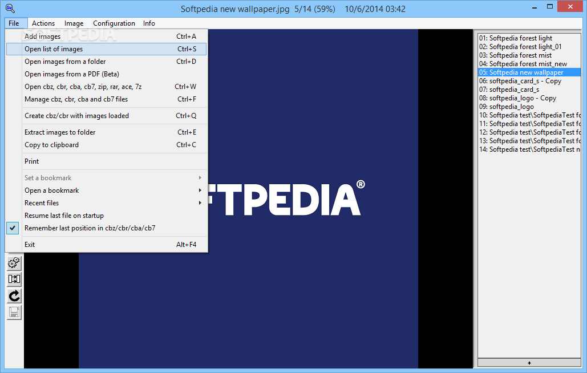Select '05: Softpedia new wallpaper' in the list
This screenshot has width=587, height=373.
(529, 72)
